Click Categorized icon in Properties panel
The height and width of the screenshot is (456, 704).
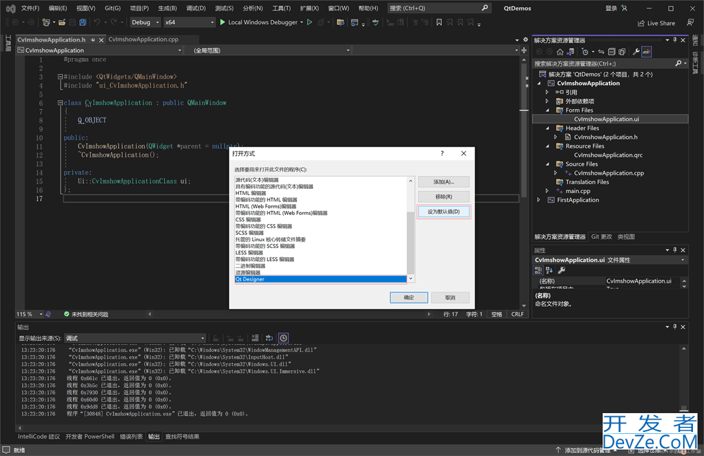click(538, 270)
